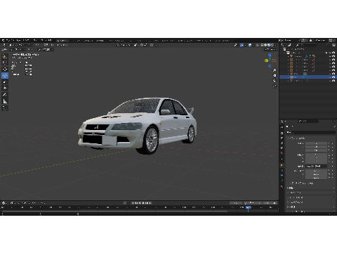Screen dimensions: 337x253
Task: Click the active Rotate tool
Action: [5, 75]
